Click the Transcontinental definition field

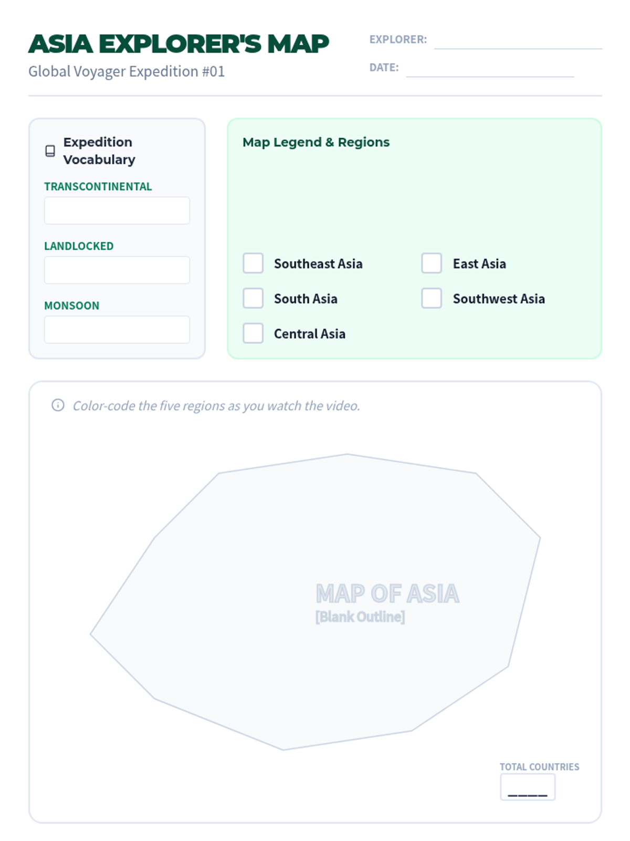point(117,210)
